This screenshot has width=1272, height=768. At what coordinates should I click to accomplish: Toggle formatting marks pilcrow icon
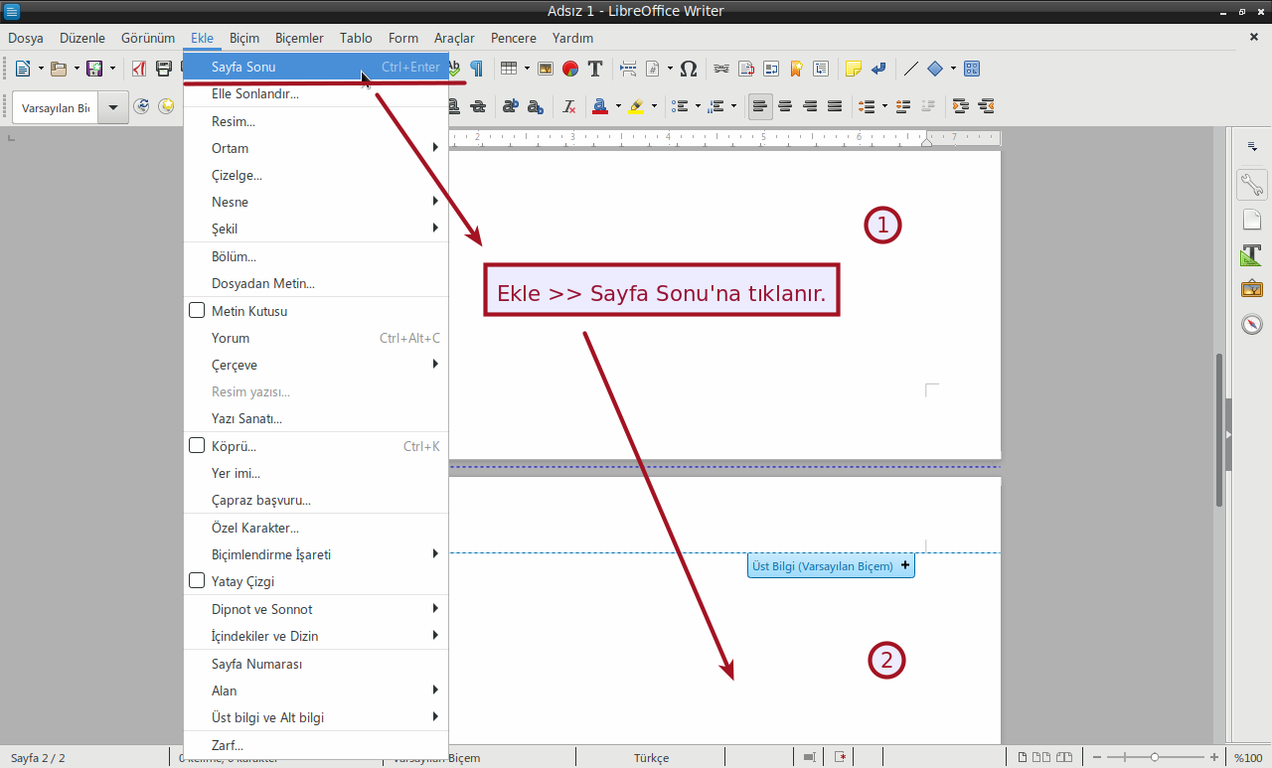[x=477, y=69]
